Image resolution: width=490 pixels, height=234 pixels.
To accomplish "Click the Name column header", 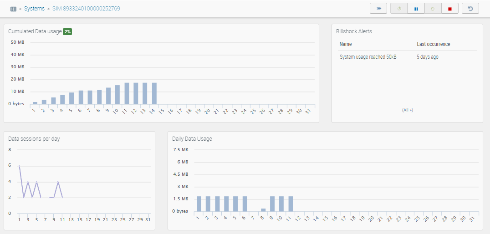I will click(x=346, y=44).
